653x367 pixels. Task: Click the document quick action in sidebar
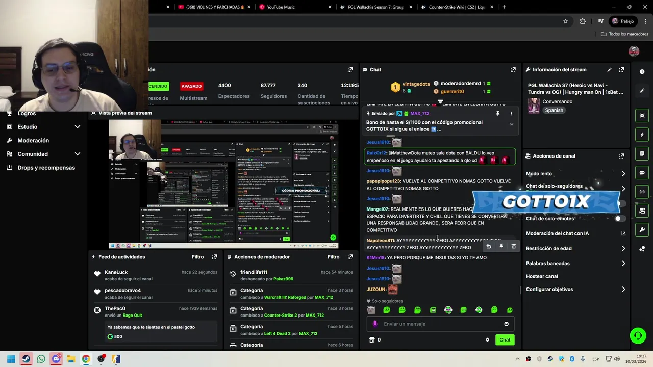[x=642, y=154]
